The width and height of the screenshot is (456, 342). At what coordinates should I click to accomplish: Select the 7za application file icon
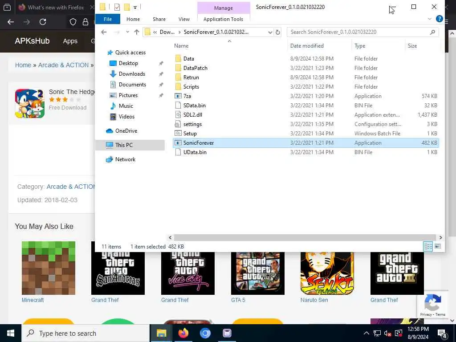(178, 96)
